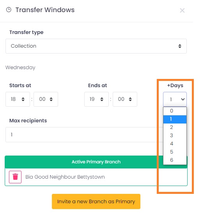This screenshot has width=202, height=222.
Task: Open the Ends at minutes selector
Action: [x=125, y=99]
